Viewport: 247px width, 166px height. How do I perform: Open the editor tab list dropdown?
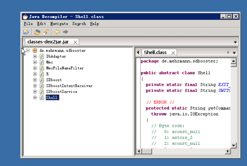point(234,53)
